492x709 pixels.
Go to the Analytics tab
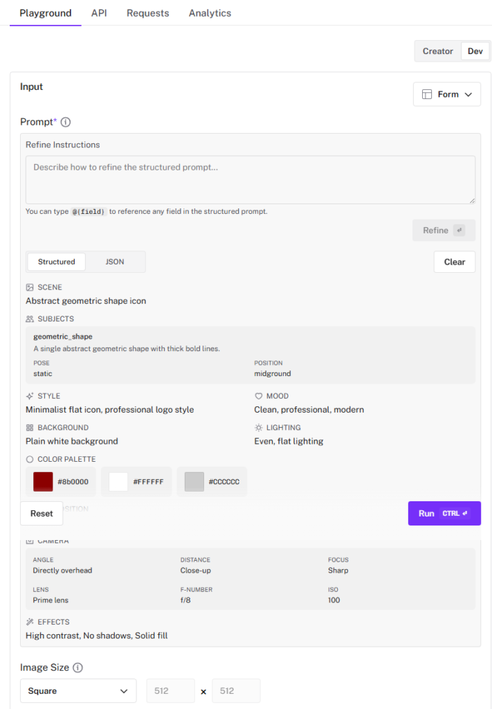point(210,13)
